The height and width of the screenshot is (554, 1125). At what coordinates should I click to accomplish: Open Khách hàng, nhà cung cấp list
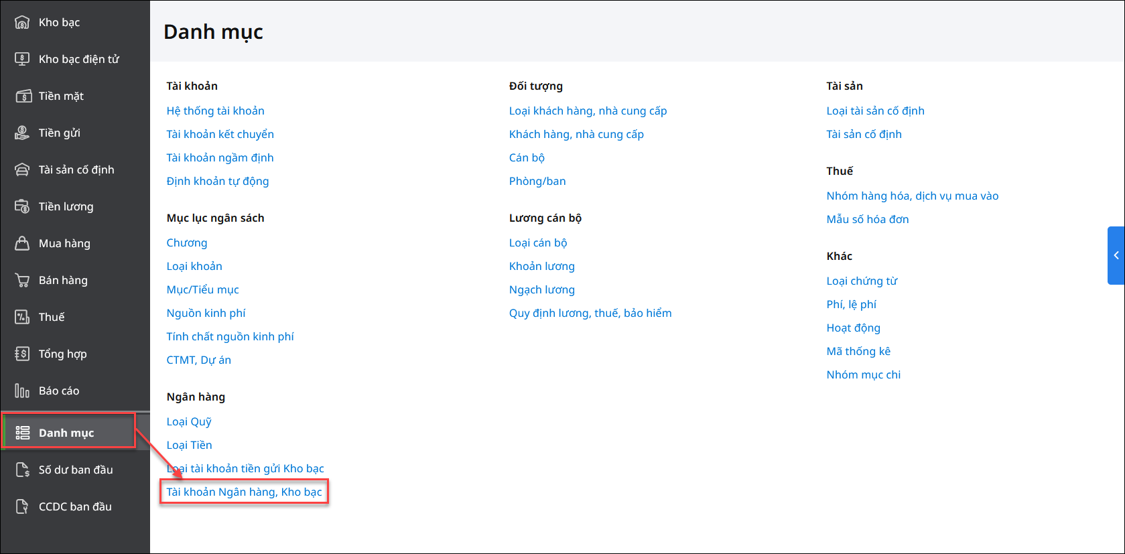[576, 134]
